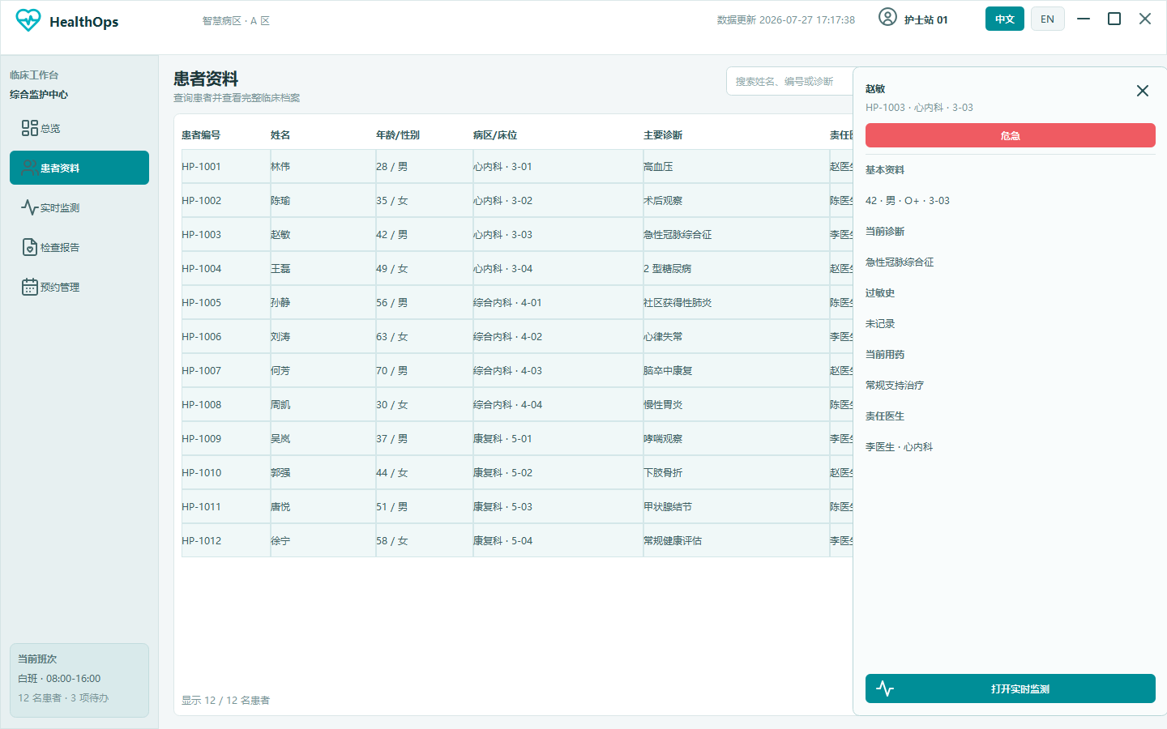Click the 当前班次 shift card
The height and width of the screenshot is (729, 1167).
pyautogui.click(x=79, y=680)
